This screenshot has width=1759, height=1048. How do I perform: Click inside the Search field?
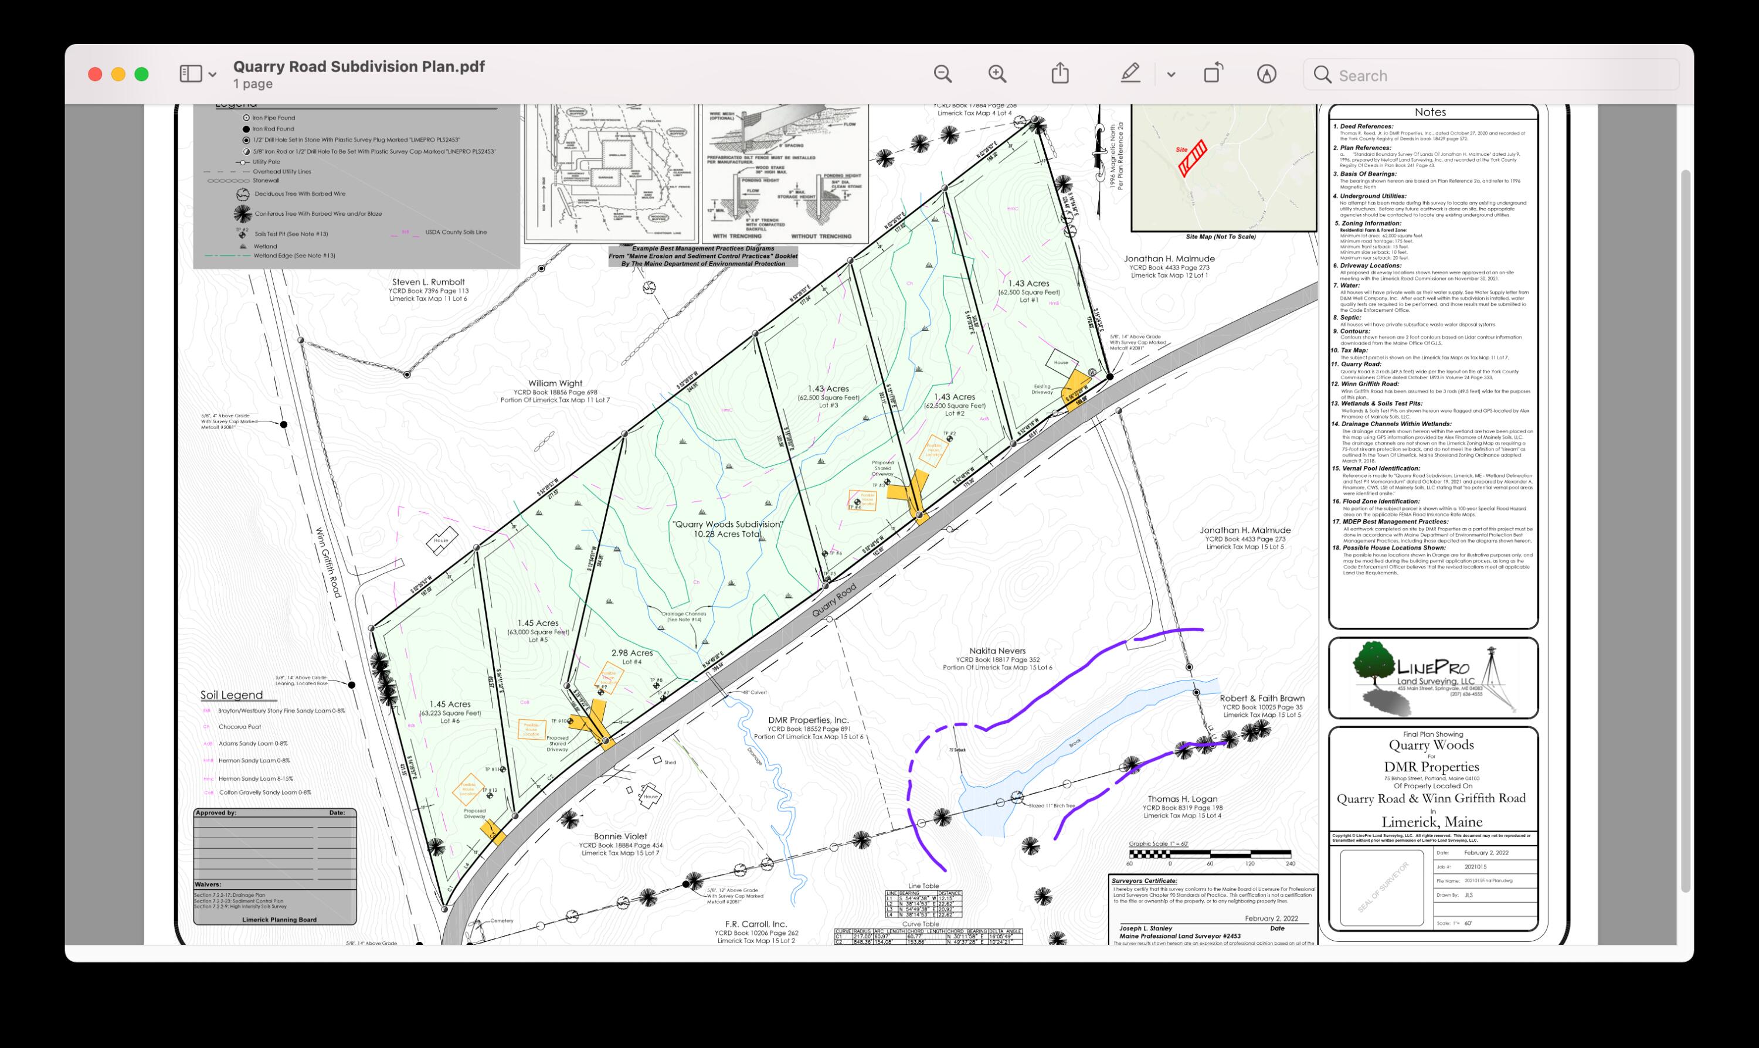coord(1483,75)
